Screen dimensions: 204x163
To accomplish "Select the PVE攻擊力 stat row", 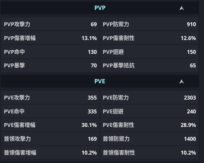I will coord(50,98).
